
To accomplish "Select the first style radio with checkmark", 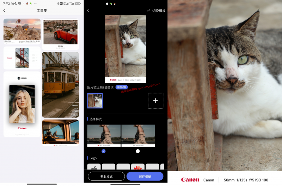I will pos(103,151).
